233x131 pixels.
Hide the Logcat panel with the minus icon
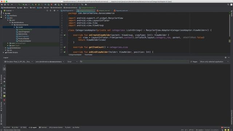point(229,57)
